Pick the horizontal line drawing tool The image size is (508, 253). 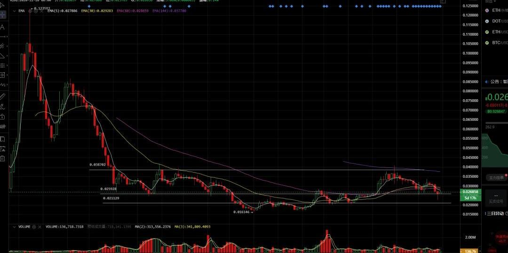click(x=3, y=36)
